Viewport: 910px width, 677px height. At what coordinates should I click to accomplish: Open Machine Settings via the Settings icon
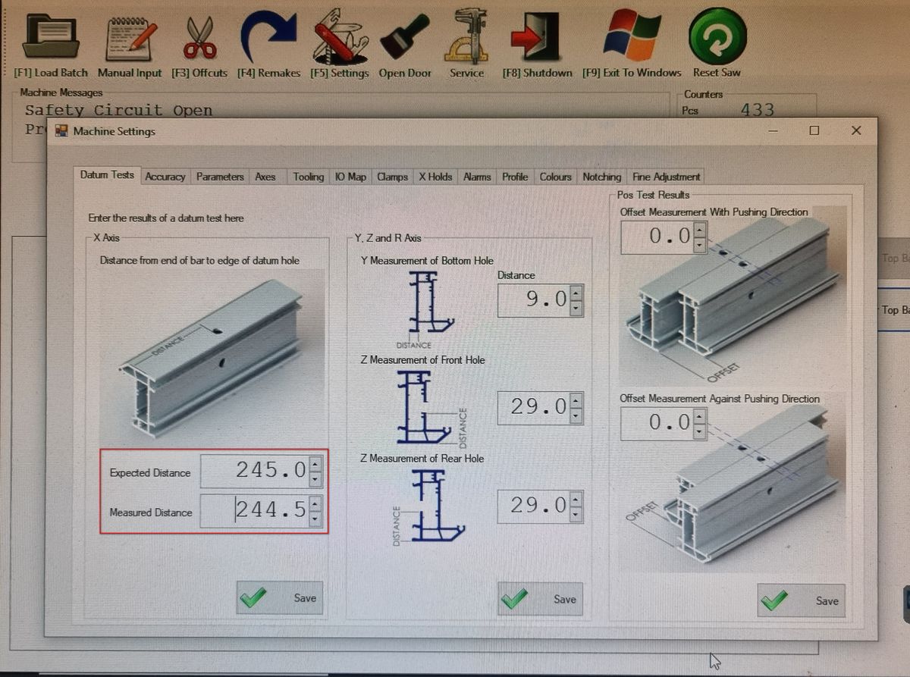tap(339, 36)
